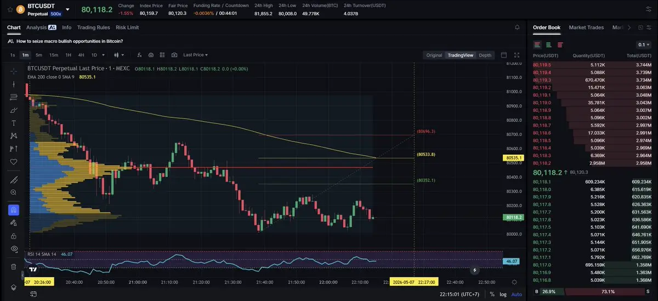Image resolution: width=658 pixels, height=301 pixels.
Task: Switch to the 1D timeframe
Action: click(94, 55)
